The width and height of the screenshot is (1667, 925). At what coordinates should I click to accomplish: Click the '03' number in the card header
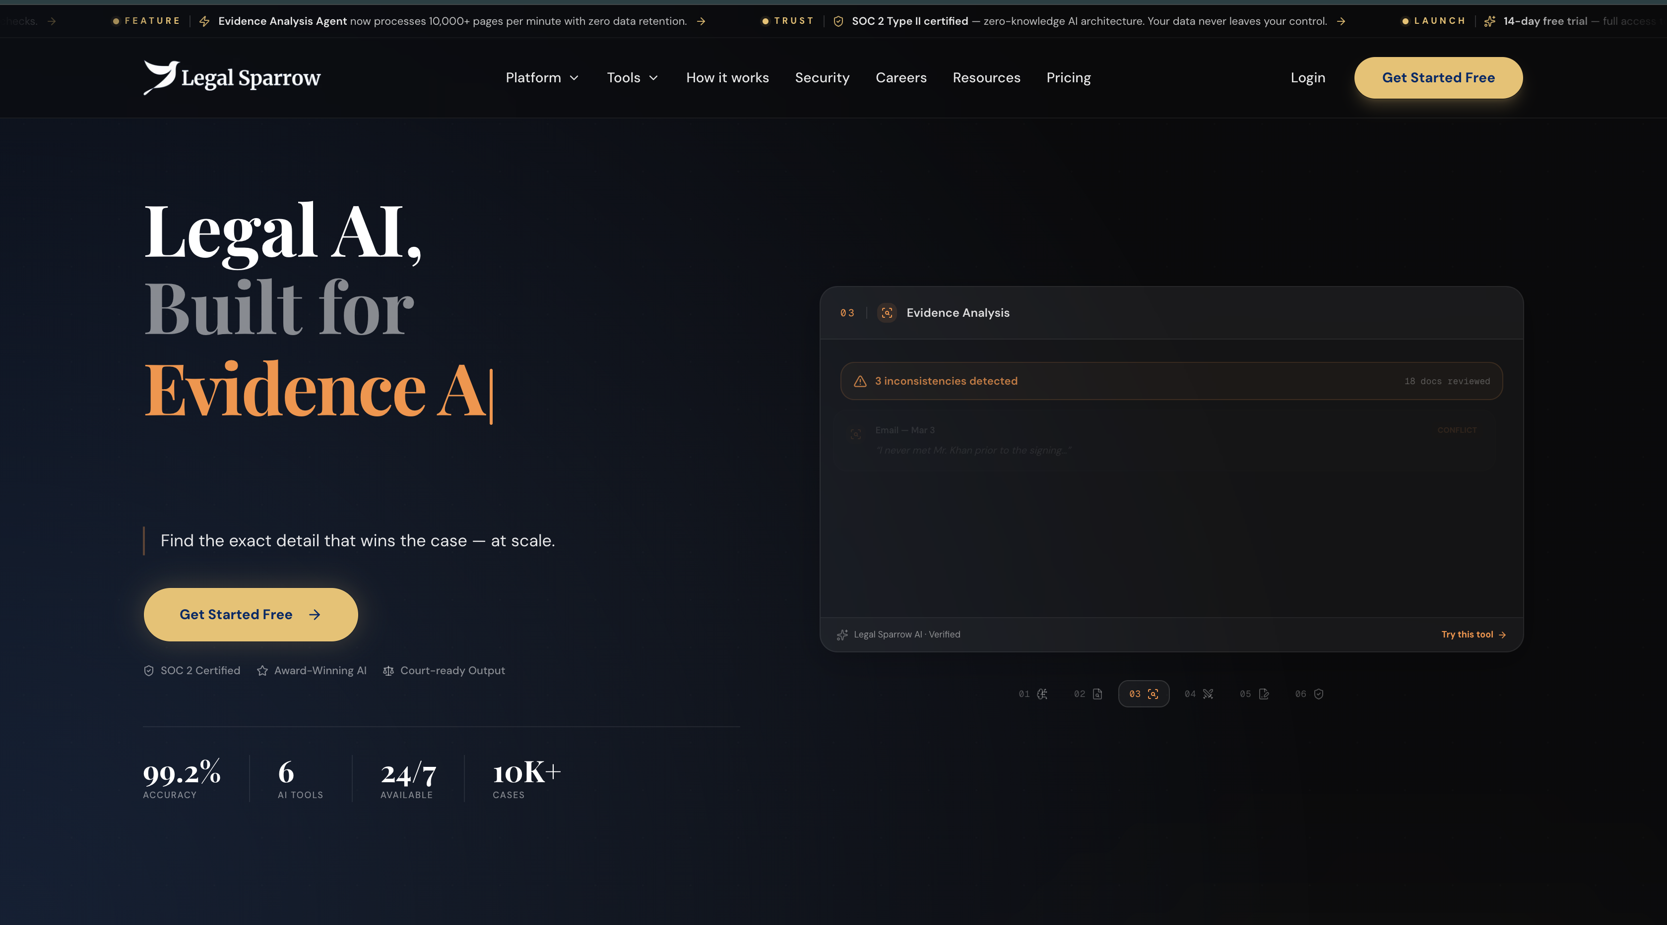click(847, 313)
